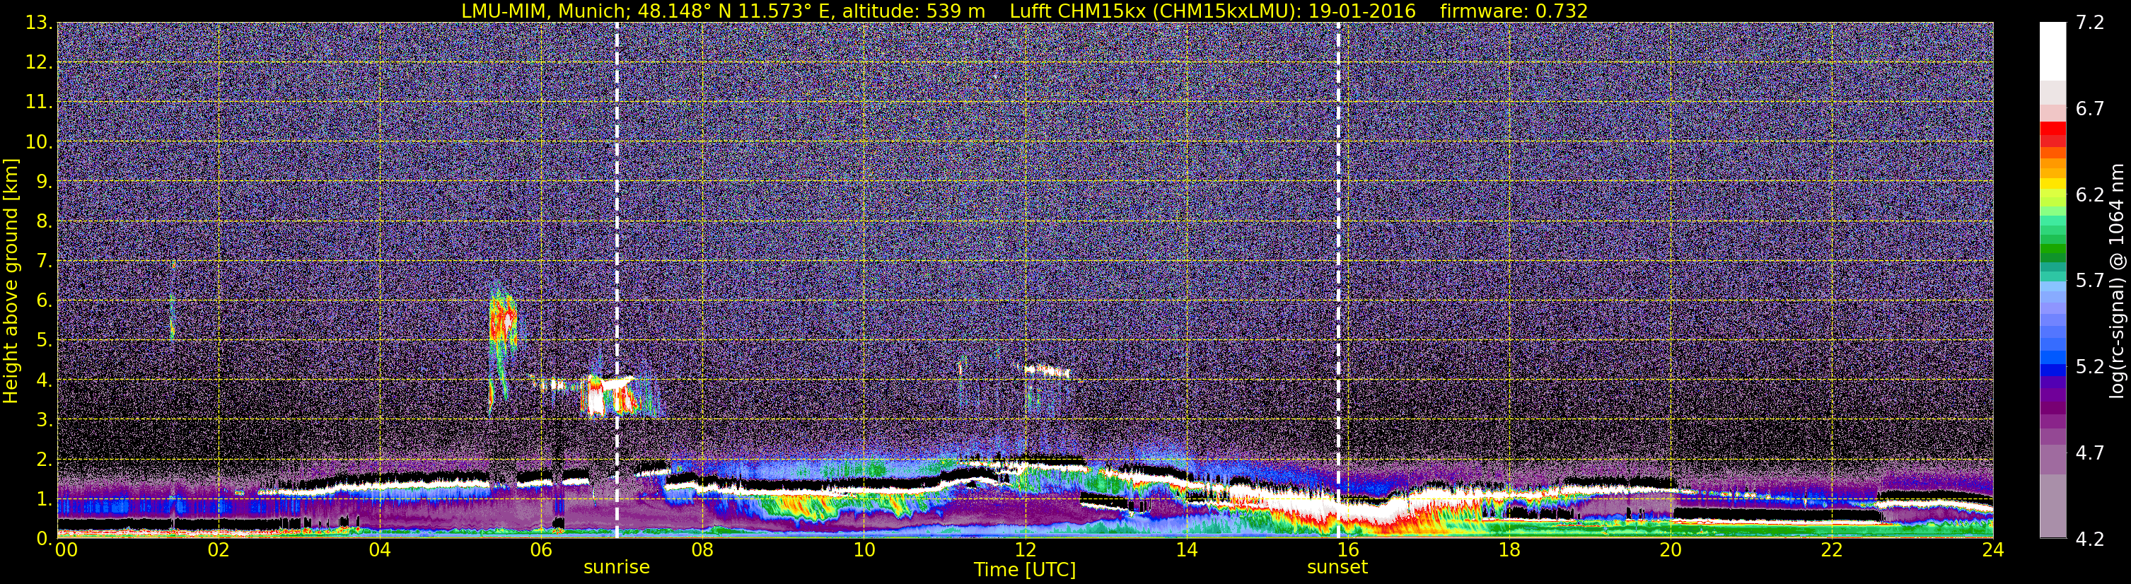2131x584 pixels.
Task: Click the 'Height above ground [km]' axis label
Action: coord(11,281)
